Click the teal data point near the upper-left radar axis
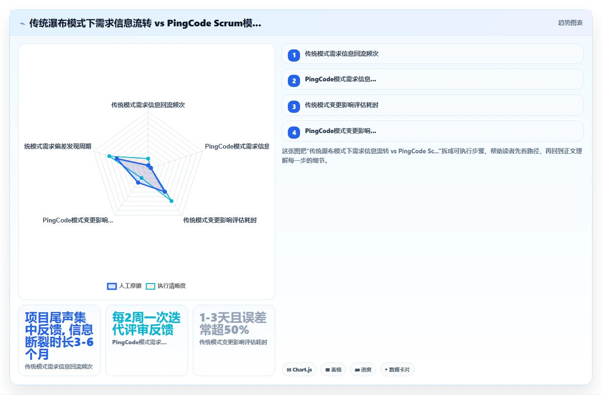 point(109,156)
